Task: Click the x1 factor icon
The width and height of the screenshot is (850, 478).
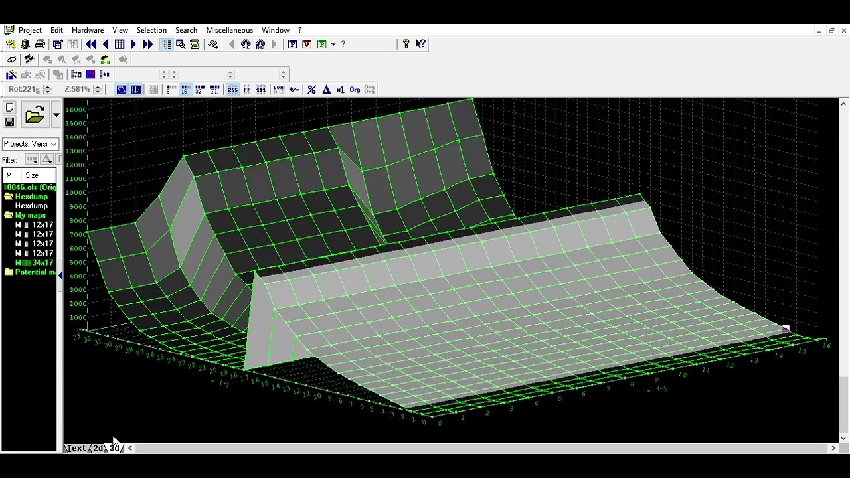Action: pyautogui.click(x=340, y=90)
